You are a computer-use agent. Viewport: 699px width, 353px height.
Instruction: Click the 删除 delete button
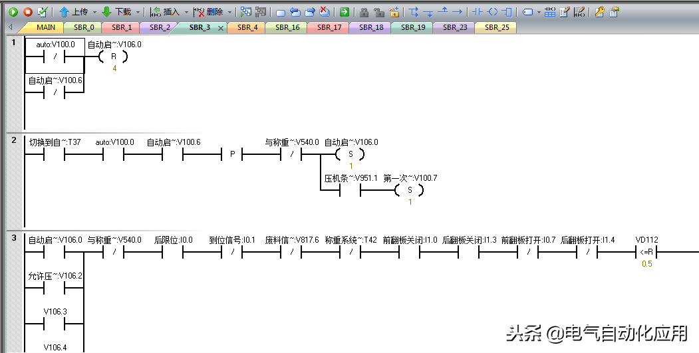point(208,12)
